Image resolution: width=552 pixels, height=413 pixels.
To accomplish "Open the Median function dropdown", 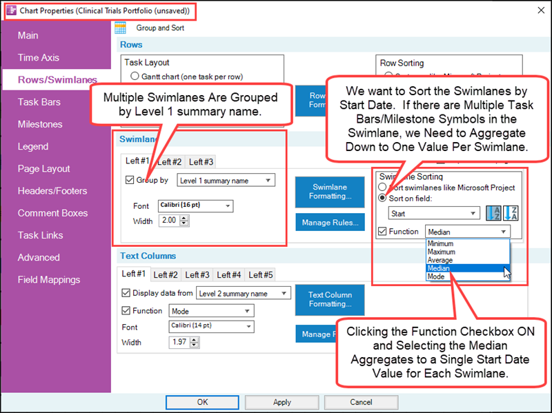I will point(502,230).
